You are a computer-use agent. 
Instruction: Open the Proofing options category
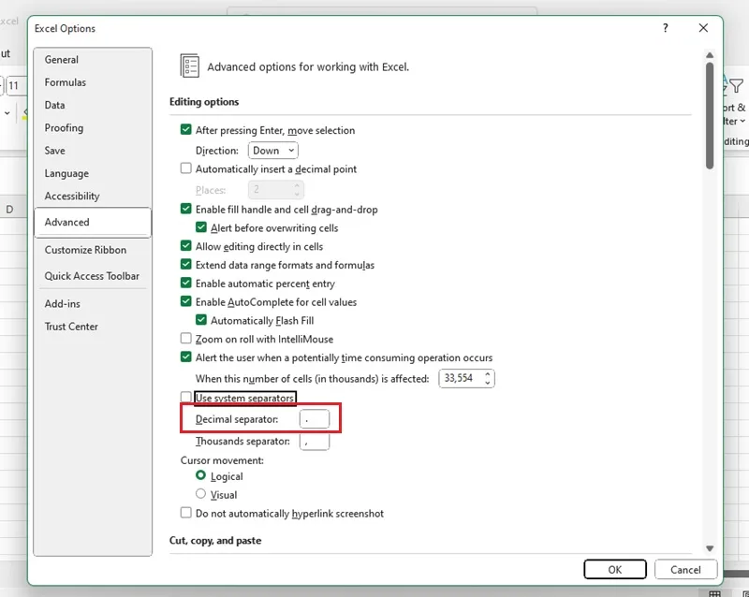64,127
